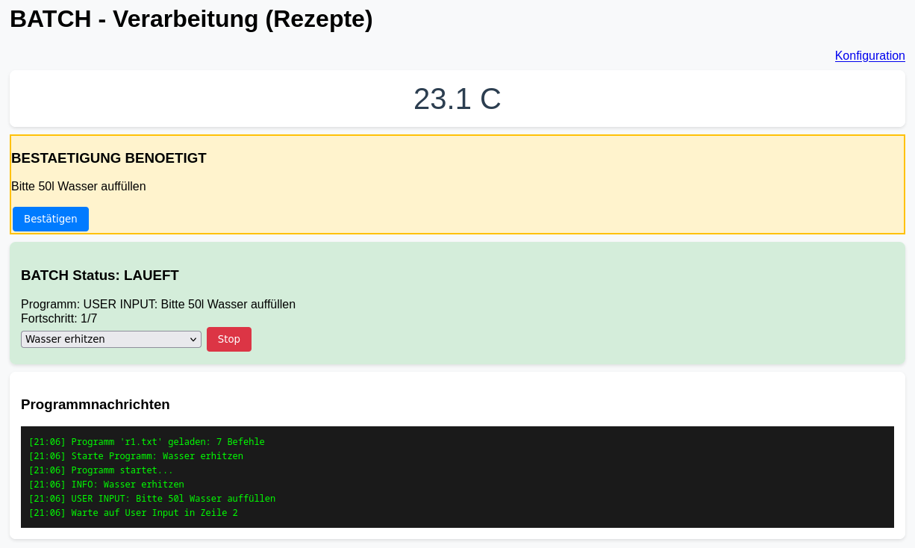This screenshot has height=548, width=915.
Task: Click the chevron arrow of program selector
Action: [x=193, y=340]
